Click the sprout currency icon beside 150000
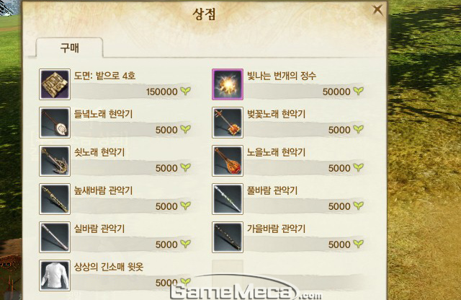 [x=186, y=91]
